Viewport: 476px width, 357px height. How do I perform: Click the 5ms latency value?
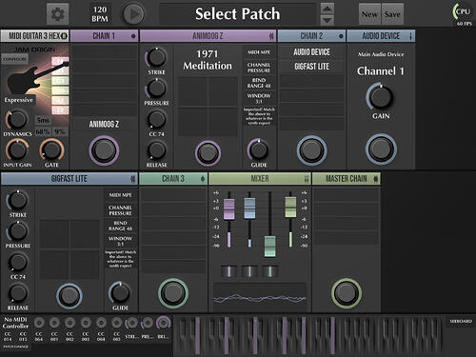43,120
